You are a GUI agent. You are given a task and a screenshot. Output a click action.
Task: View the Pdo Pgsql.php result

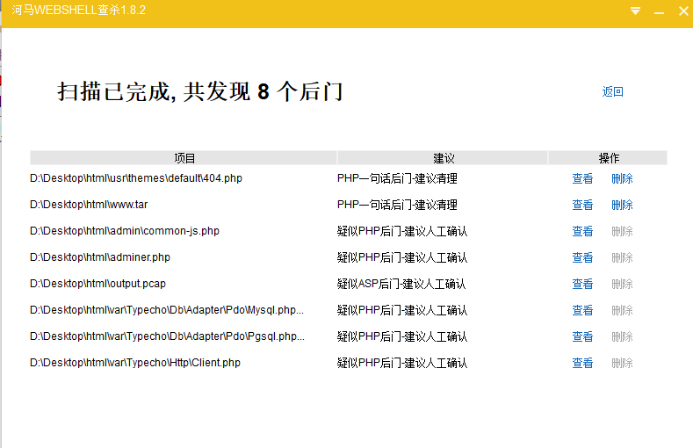582,336
